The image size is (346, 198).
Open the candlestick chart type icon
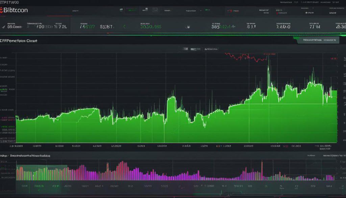[x=186, y=49]
